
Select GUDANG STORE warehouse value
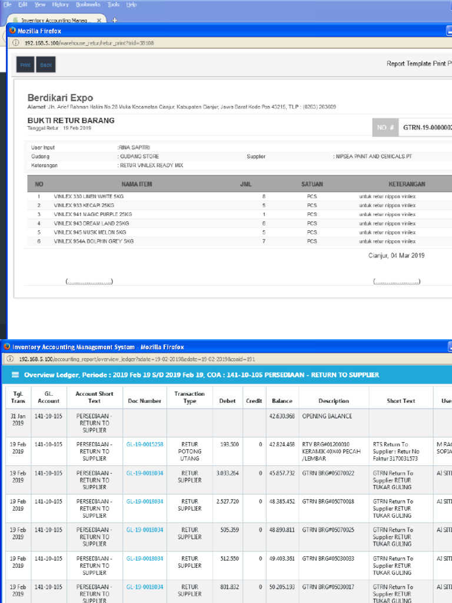tap(139, 157)
